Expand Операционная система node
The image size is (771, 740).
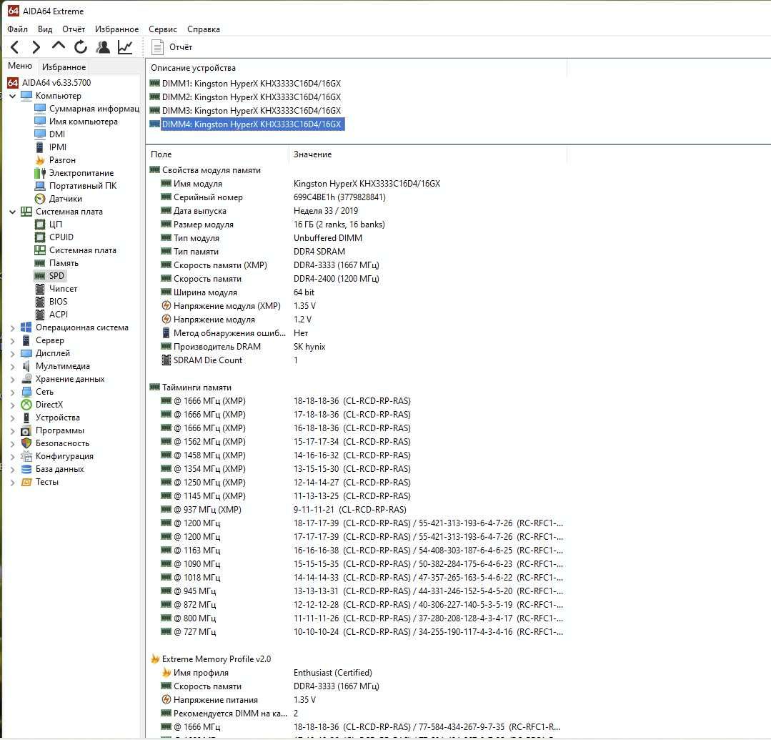12,327
